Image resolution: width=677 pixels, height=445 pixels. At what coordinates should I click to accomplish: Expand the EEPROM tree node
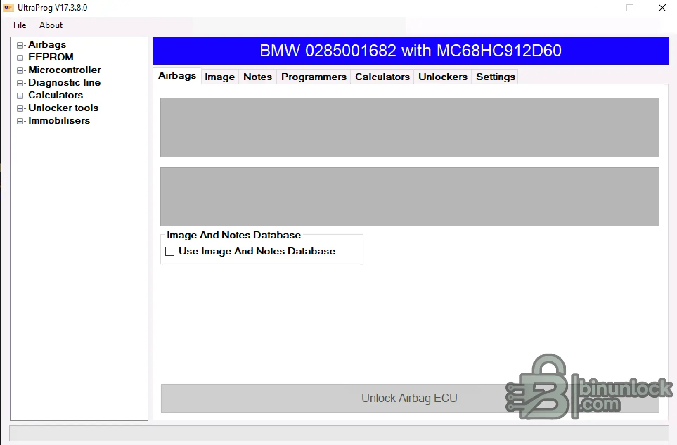click(x=20, y=58)
